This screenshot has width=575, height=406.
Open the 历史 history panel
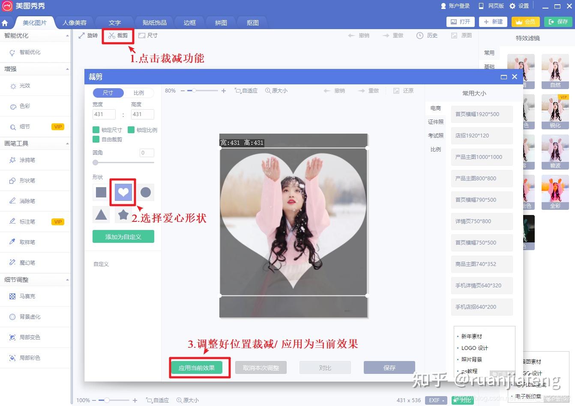click(x=427, y=36)
